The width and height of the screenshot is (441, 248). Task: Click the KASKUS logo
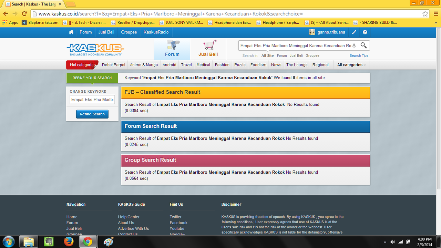[95, 50]
